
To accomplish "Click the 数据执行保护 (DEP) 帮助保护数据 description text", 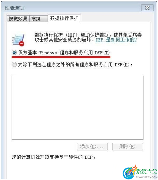I will click(88, 37).
